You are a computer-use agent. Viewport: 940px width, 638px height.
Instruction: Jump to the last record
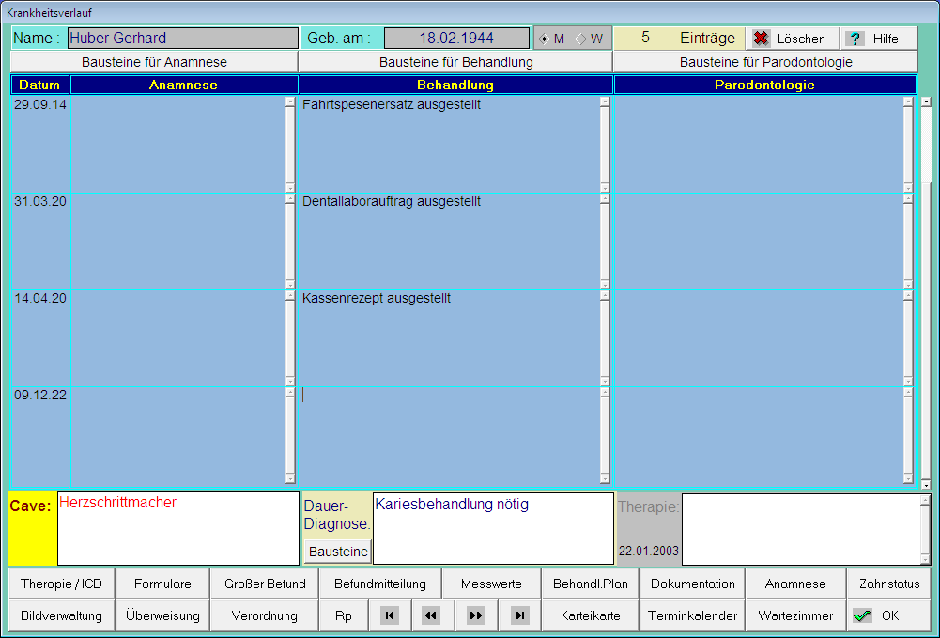coord(519,615)
